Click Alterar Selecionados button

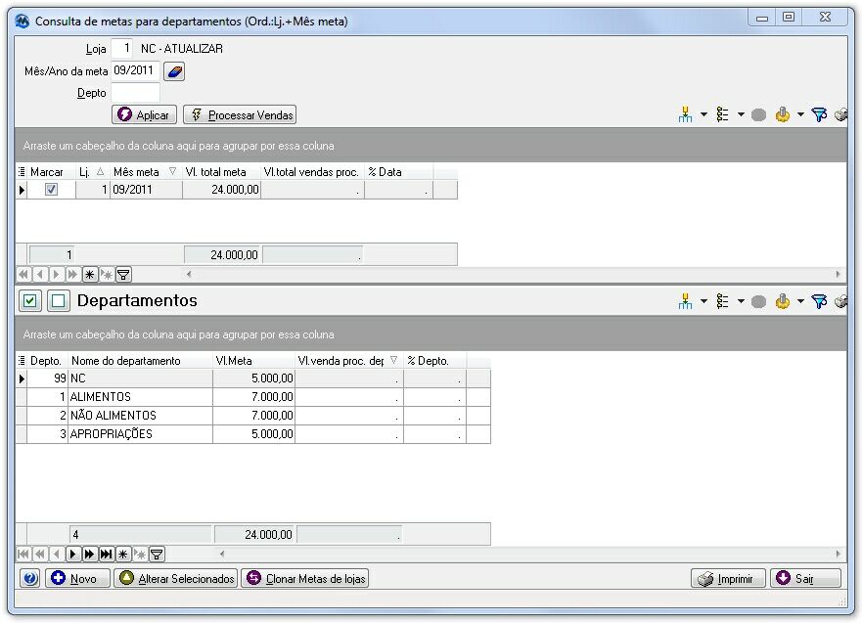tap(176, 578)
